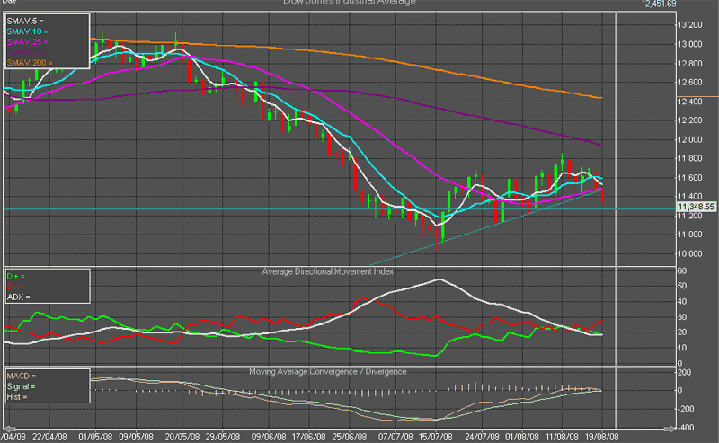The image size is (719, 443).
Task: Click the DI- legend label
Action: point(15,287)
